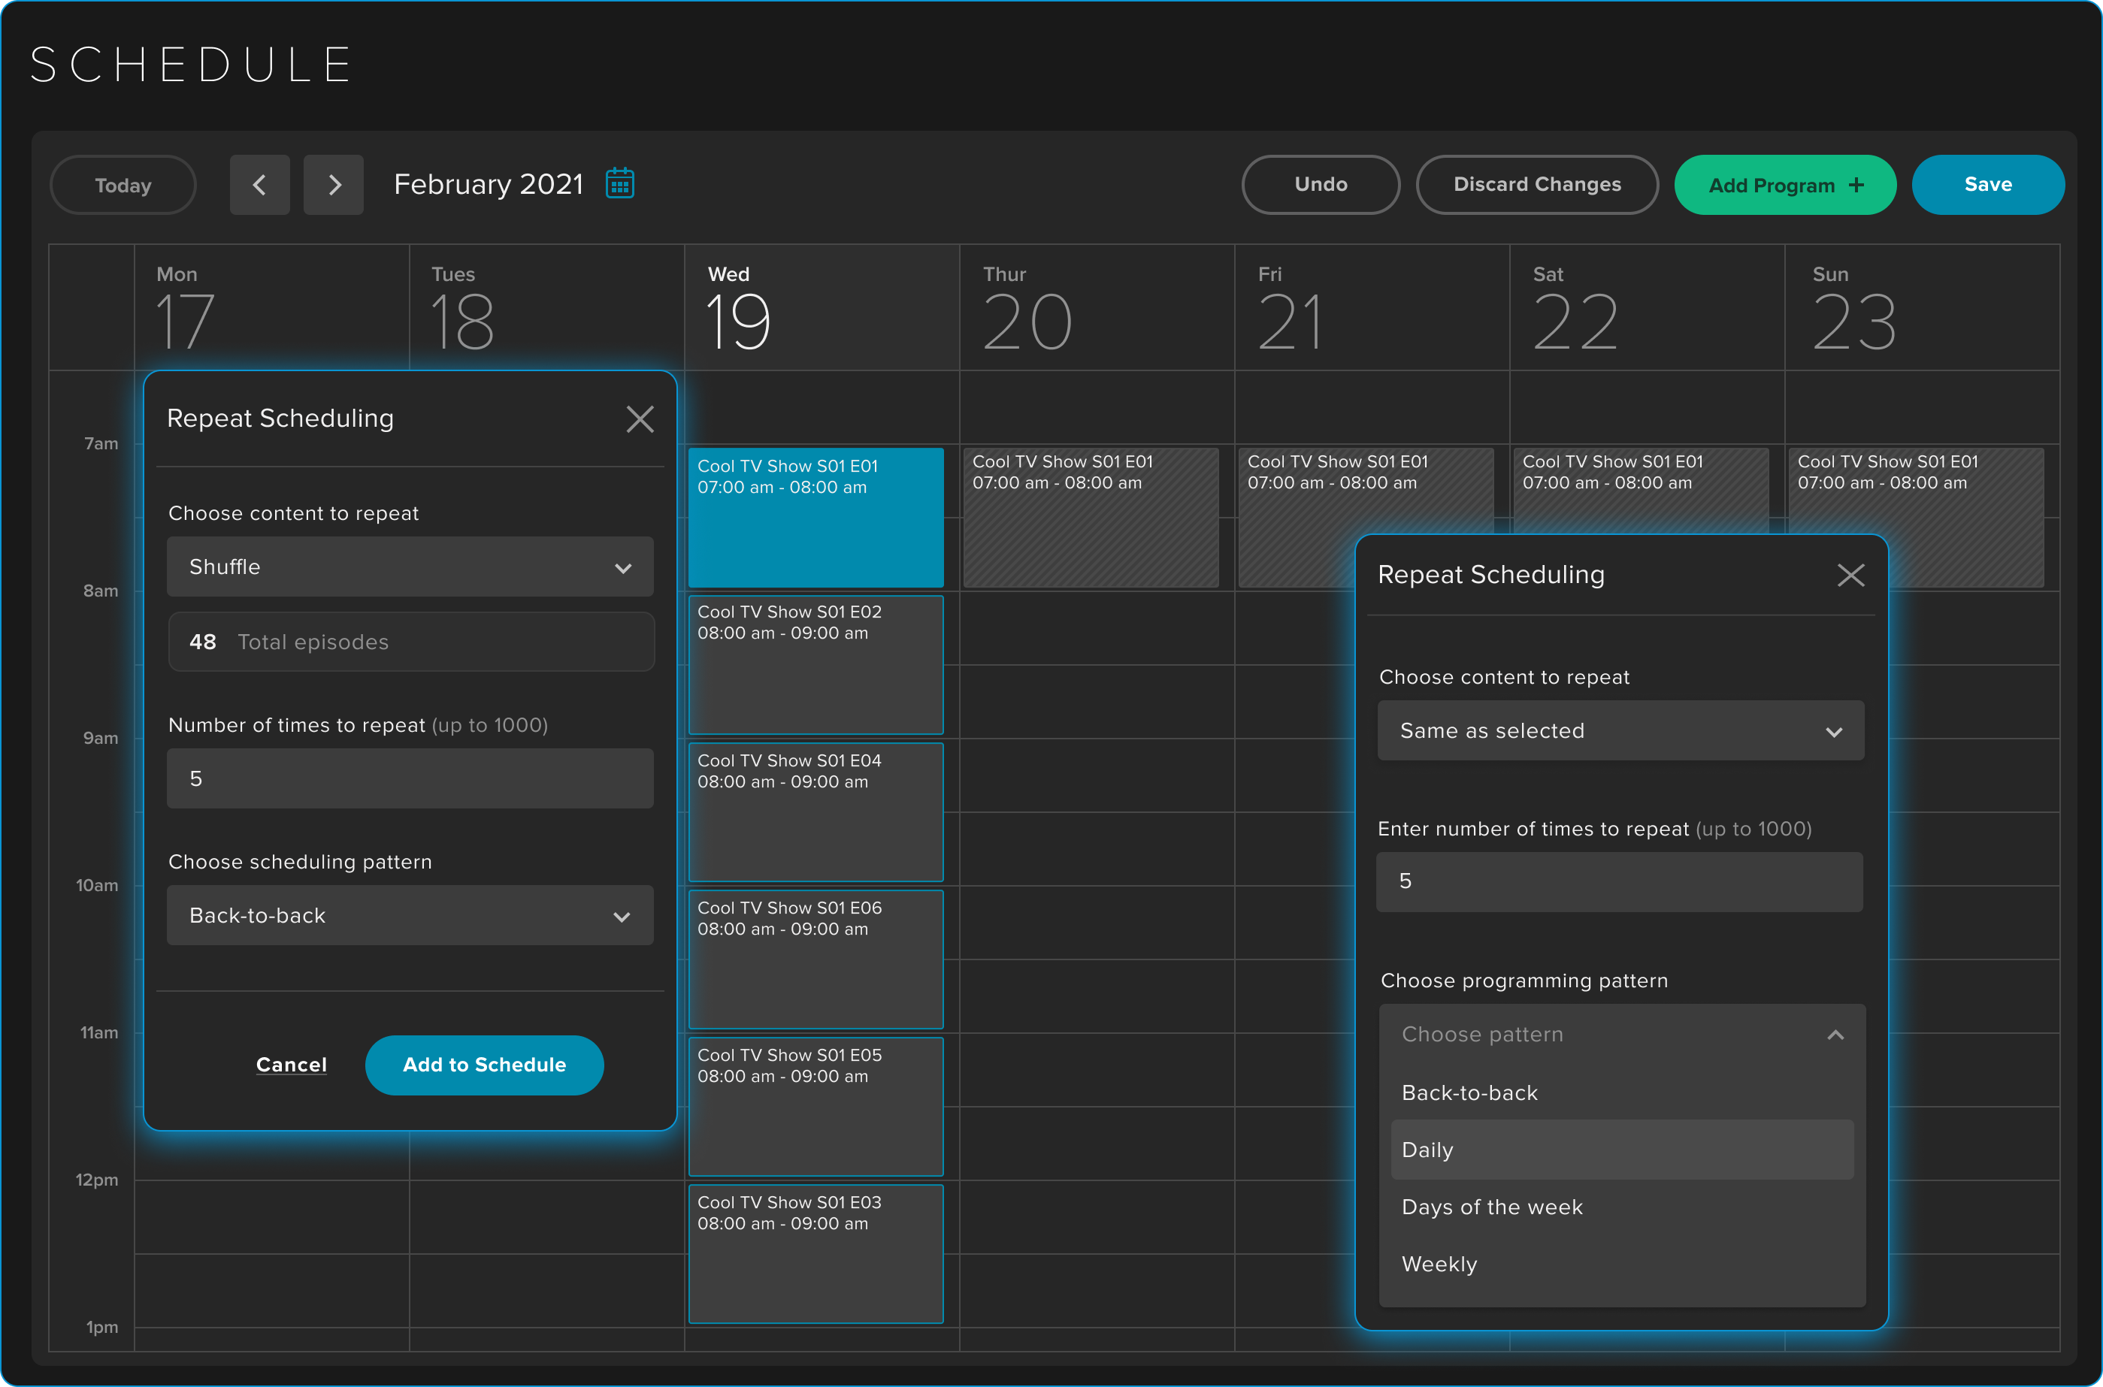Click the Discard Changes button
Viewport: 2103px width, 1387px height.
point(1537,185)
